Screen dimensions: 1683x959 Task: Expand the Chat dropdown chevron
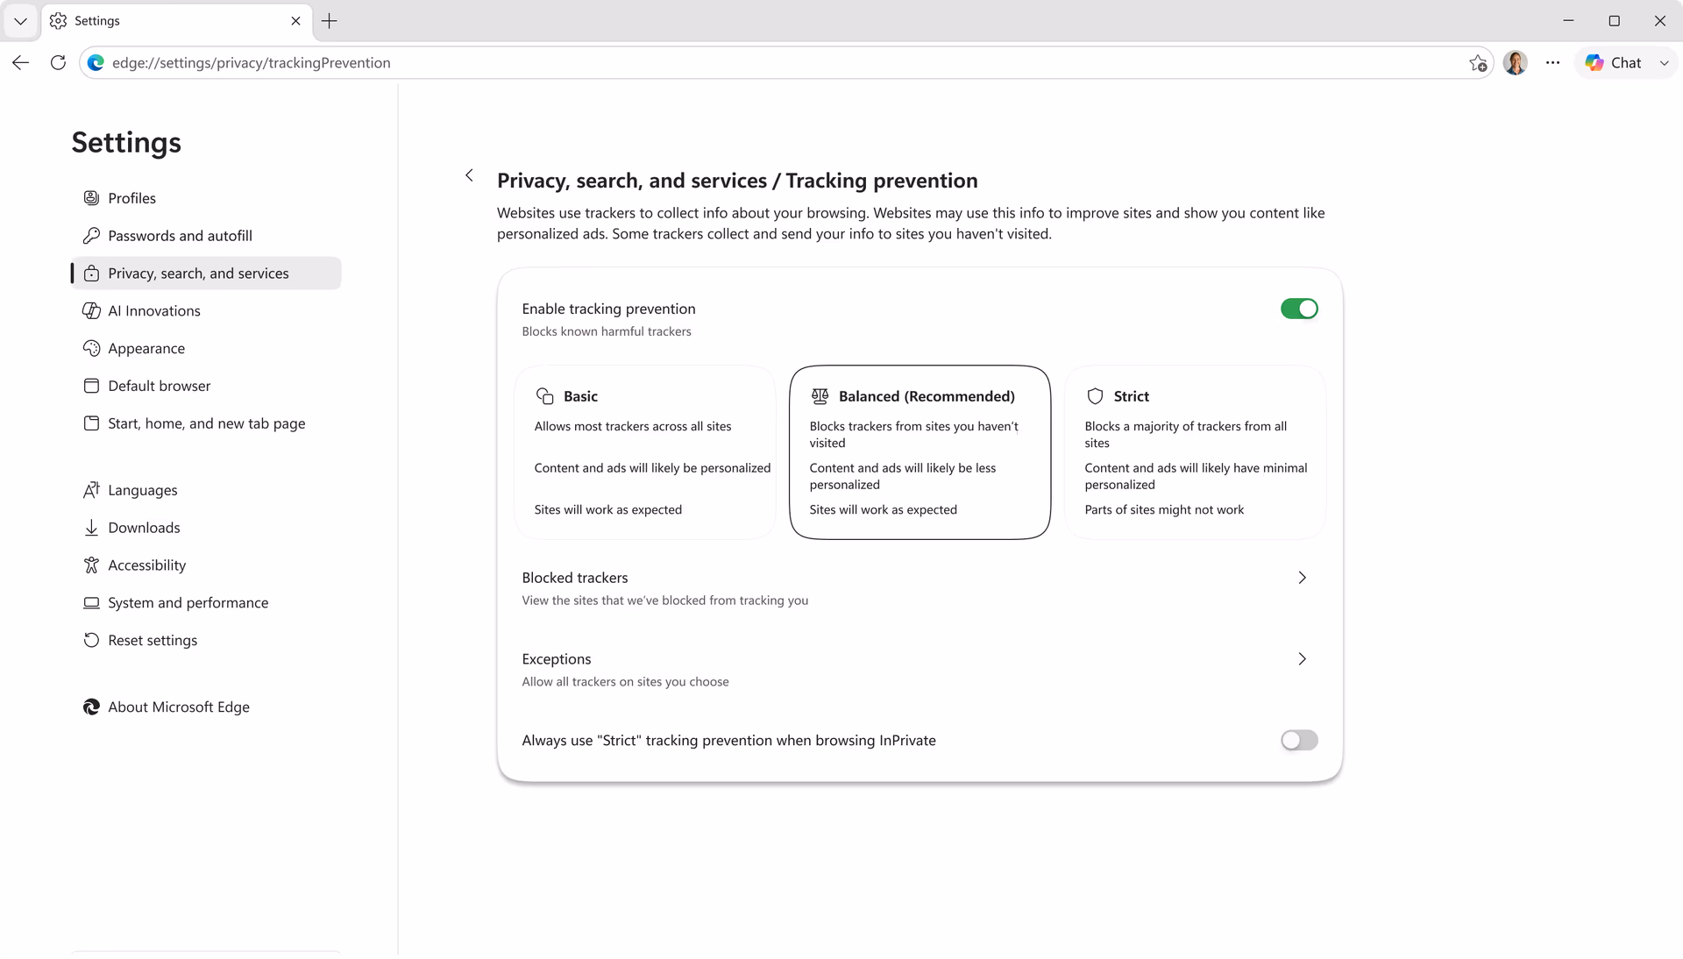point(1664,63)
